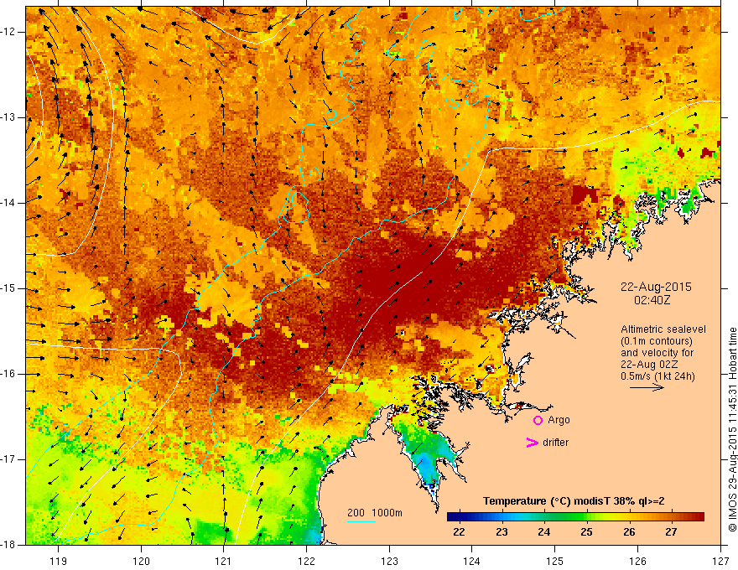
Task: Click the longitude axis label 119
Action: point(58,561)
